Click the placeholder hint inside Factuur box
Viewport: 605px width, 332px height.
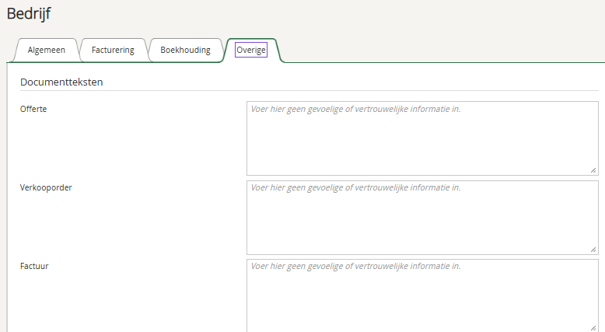(x=355, y=267)
